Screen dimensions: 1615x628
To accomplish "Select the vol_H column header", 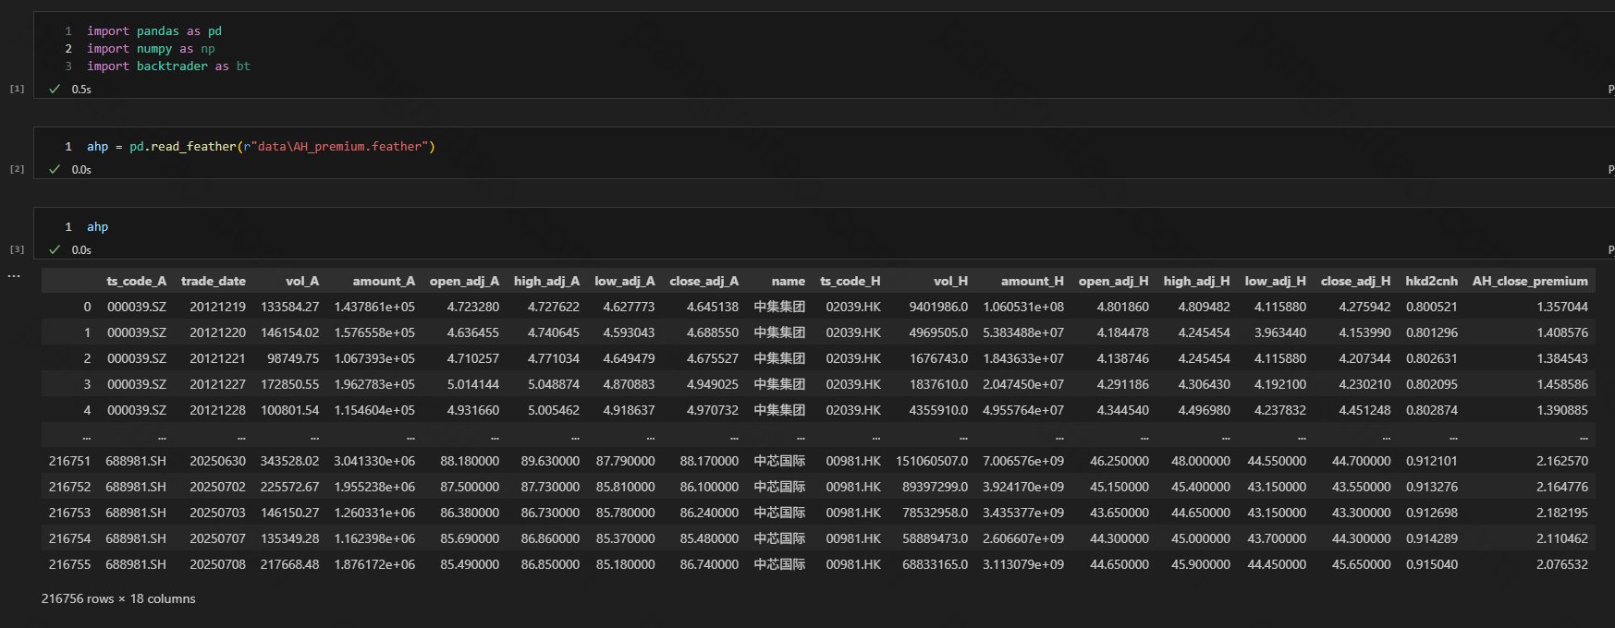I will click(950, 282).
